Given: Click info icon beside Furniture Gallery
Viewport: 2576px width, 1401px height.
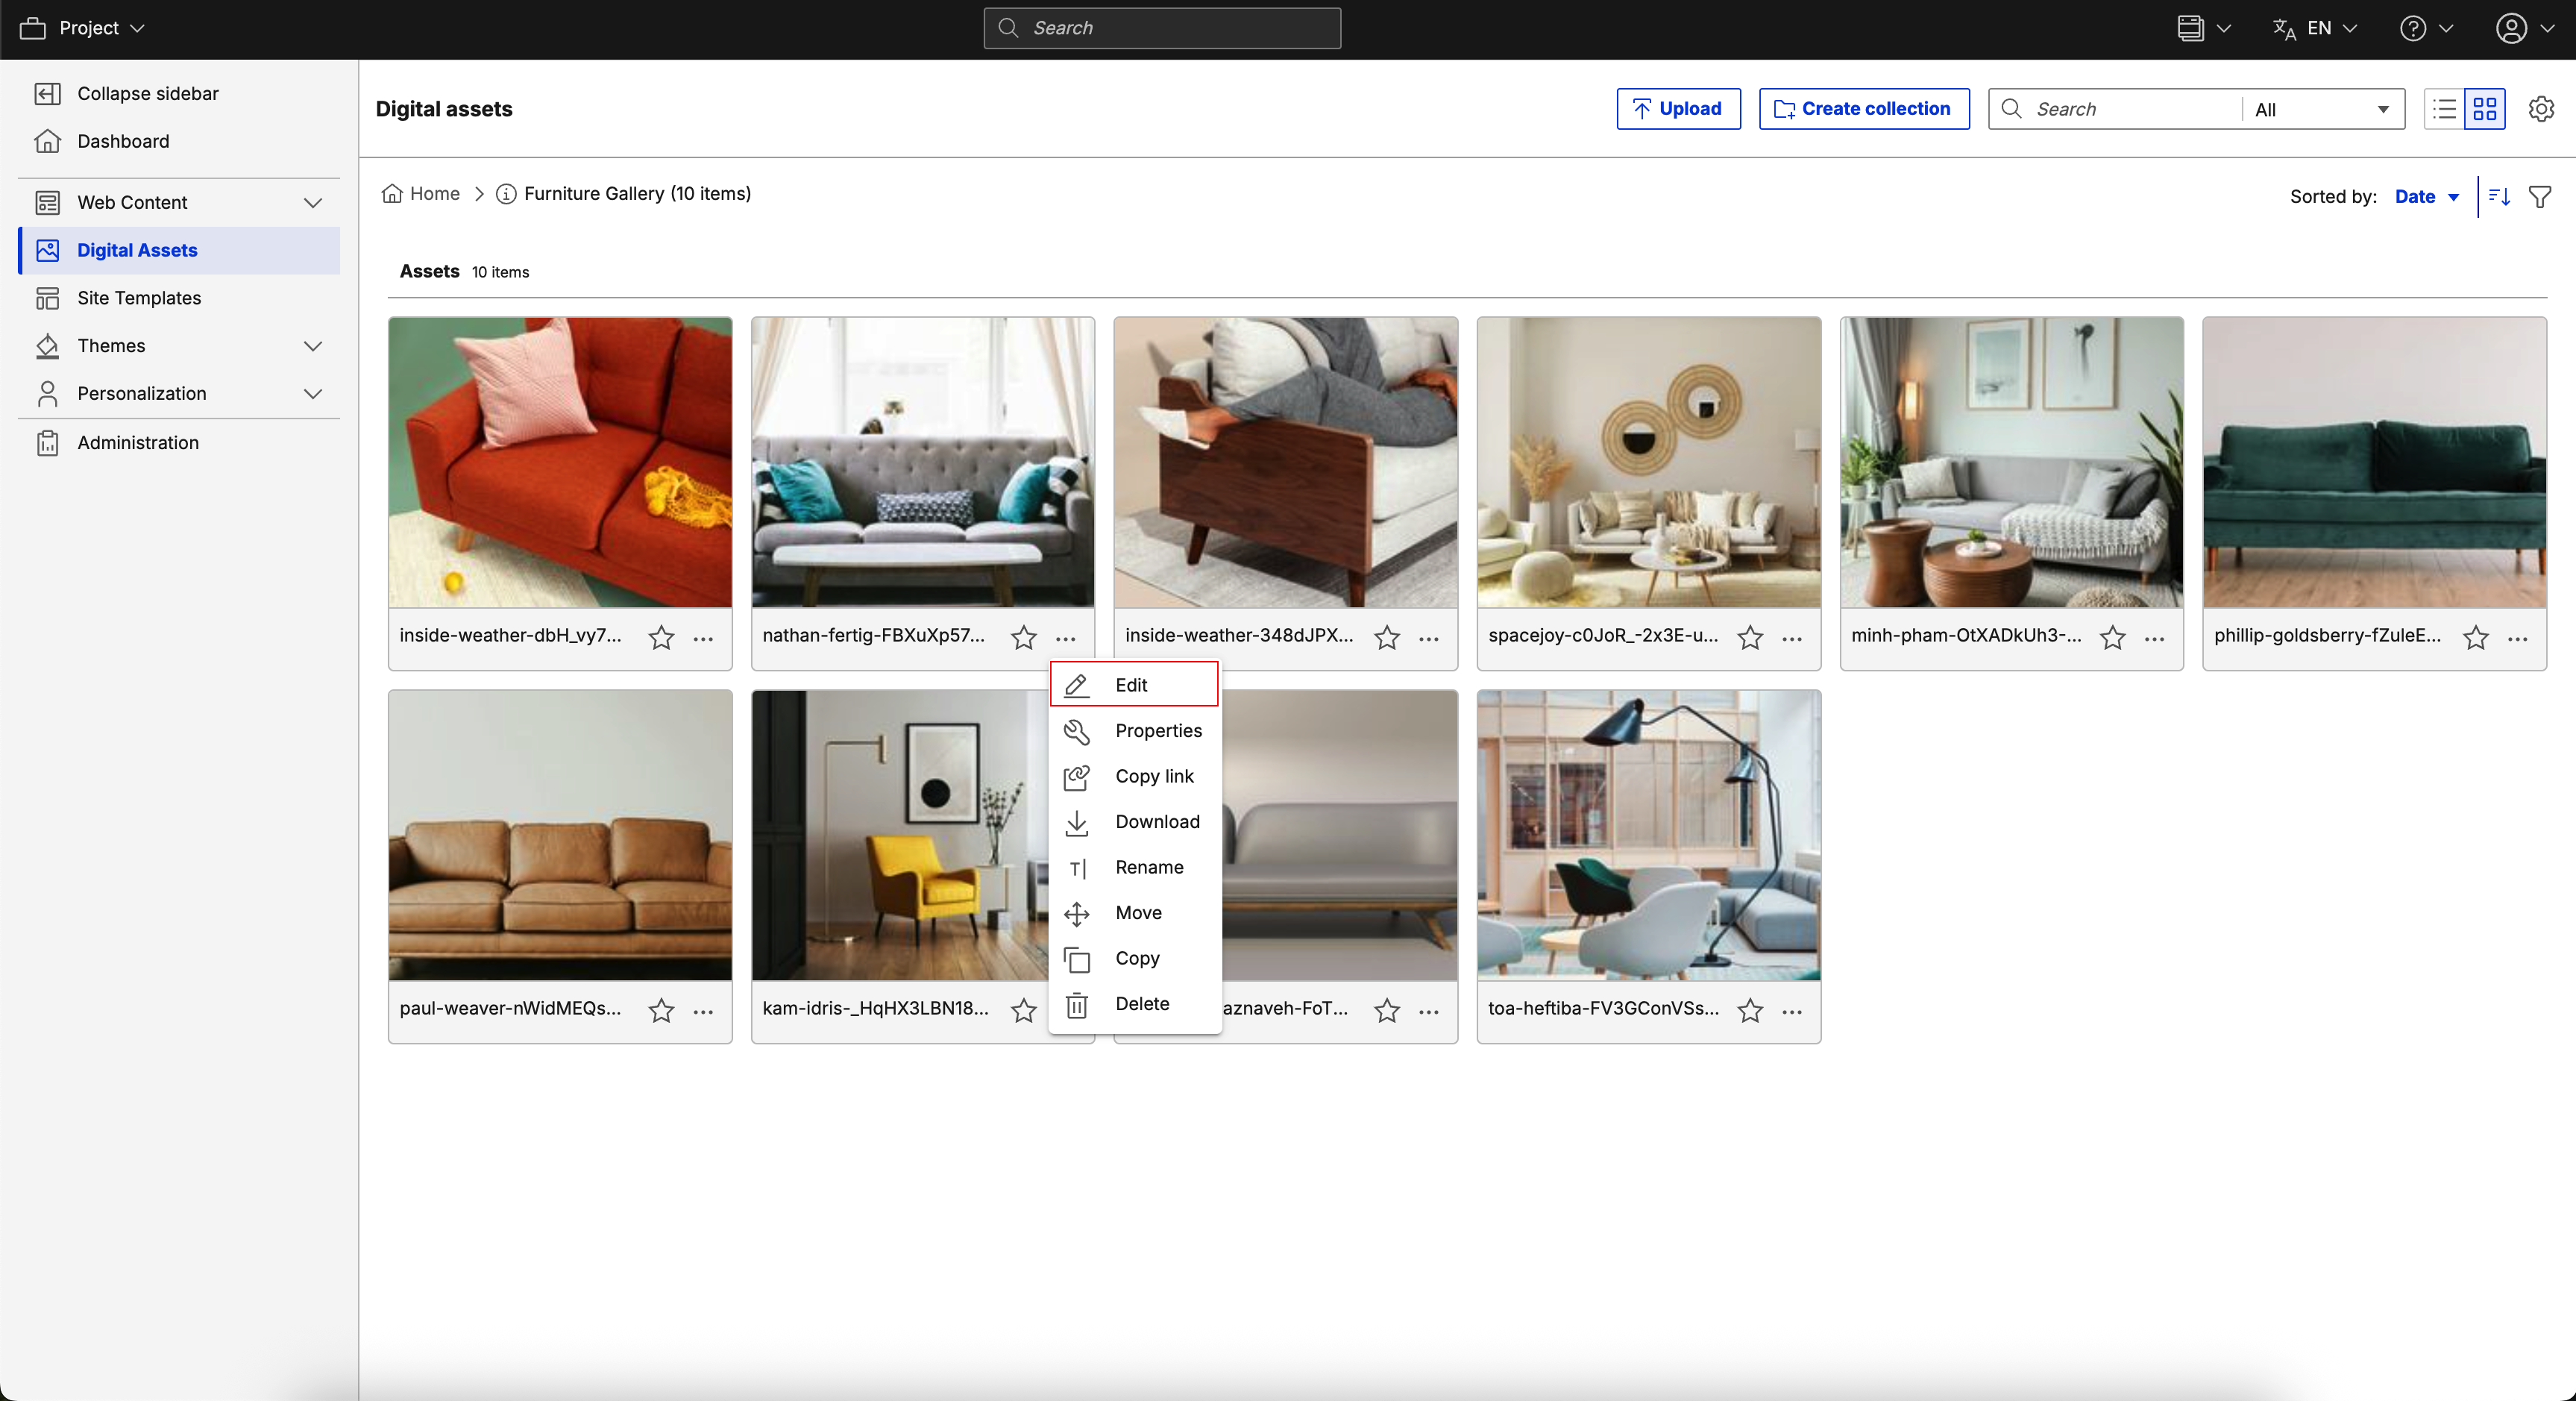Looking at the screenshot, I should point(506,194).
